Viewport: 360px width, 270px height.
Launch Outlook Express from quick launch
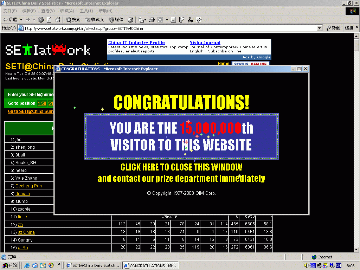[35, 265]
